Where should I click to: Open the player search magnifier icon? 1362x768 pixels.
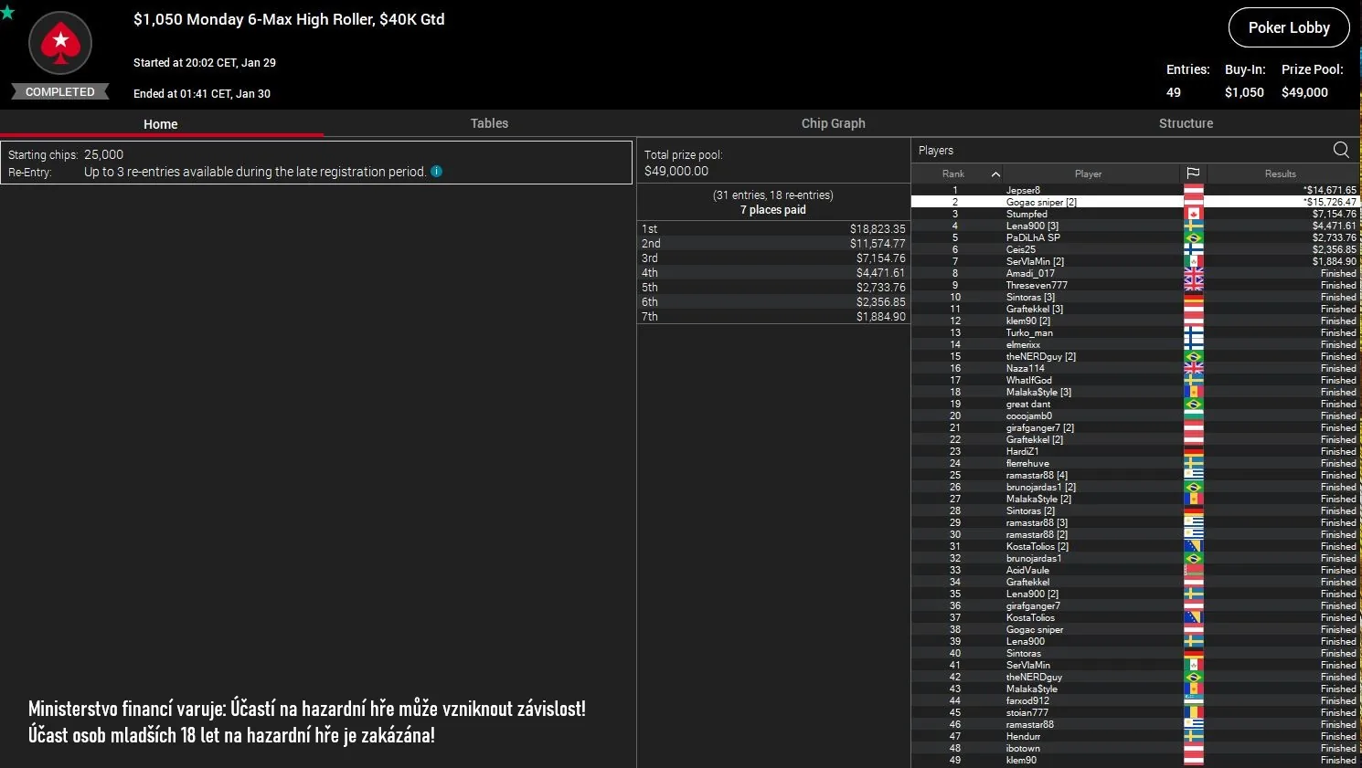pyautogui.click(x=1341, y=150)
